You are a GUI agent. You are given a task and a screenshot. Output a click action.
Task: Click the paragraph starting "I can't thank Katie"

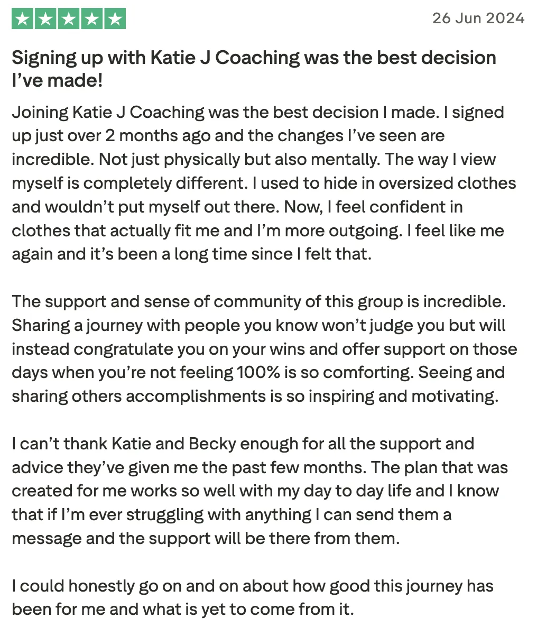(x=259, y=491)
